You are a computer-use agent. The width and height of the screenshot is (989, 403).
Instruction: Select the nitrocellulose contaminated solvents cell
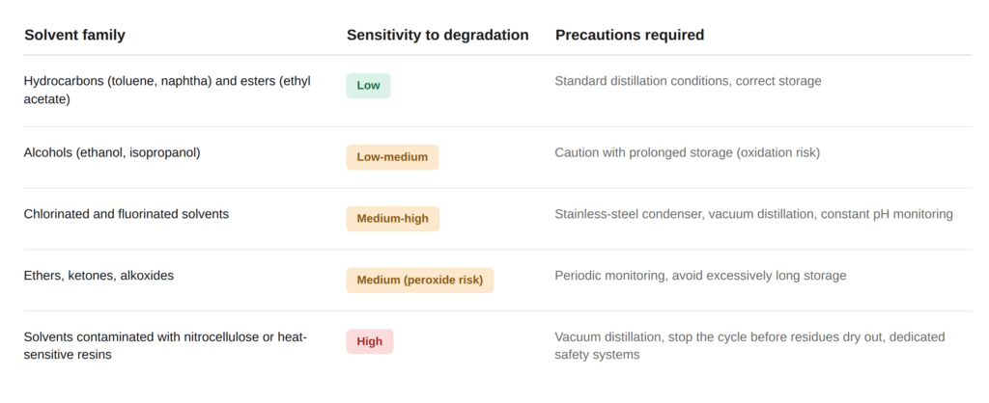165,346
